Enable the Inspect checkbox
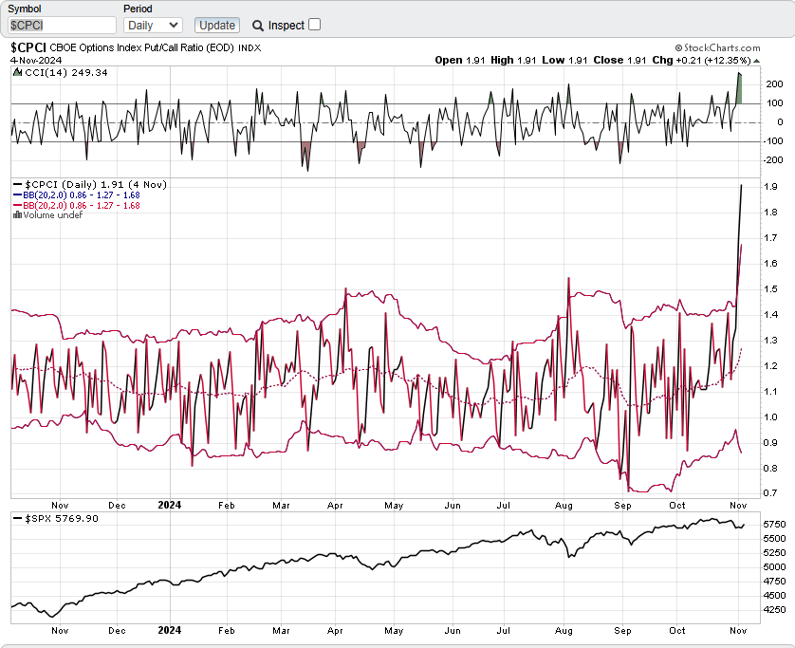The image size is (795, 648). 315,25
